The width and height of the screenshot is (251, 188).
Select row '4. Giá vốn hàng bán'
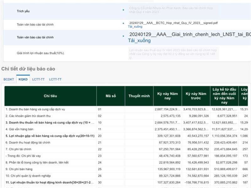pos(126,129)
